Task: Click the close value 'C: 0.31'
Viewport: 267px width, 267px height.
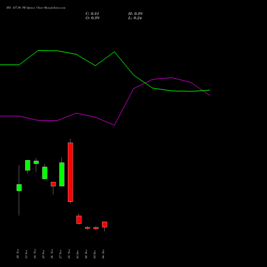Action: point(92,14)
